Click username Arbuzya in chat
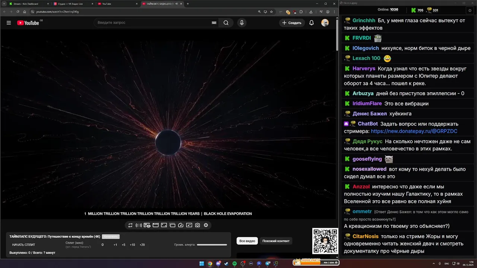 pos(363,93)
